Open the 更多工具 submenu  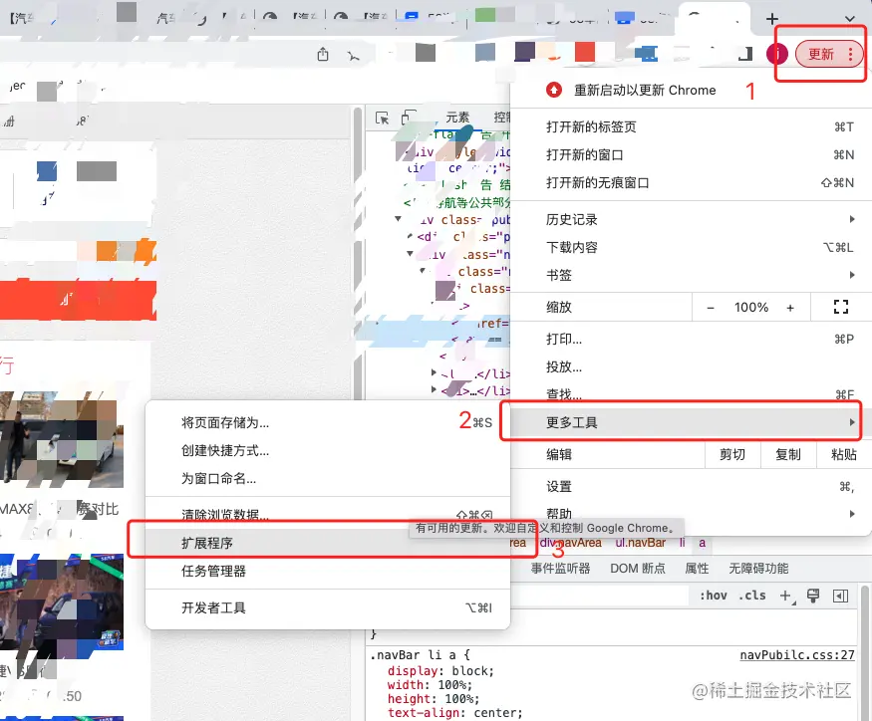coord(691,422)
